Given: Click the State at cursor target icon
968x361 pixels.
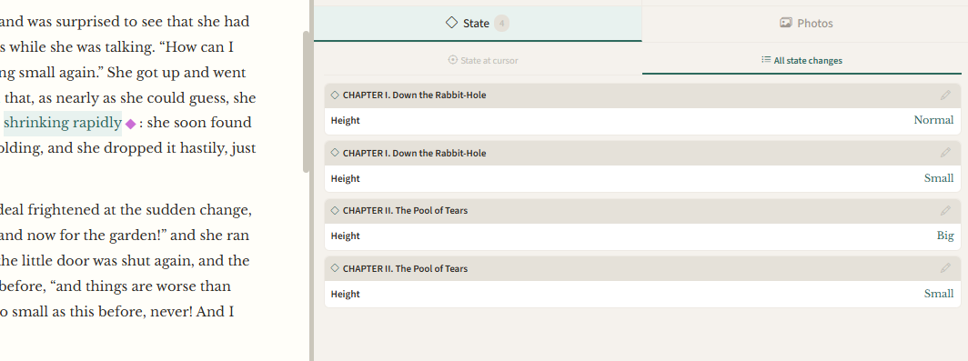Looking at the screenshot, I should tap(452, 60).
